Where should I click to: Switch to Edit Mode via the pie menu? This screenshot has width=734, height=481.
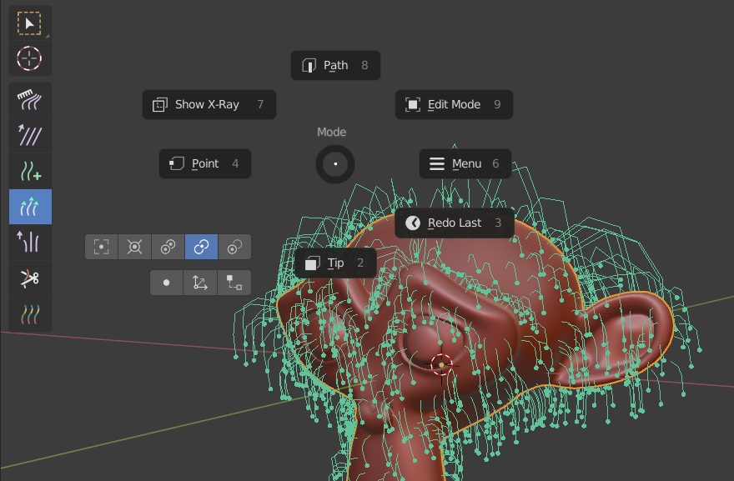[x=453, y=104]
